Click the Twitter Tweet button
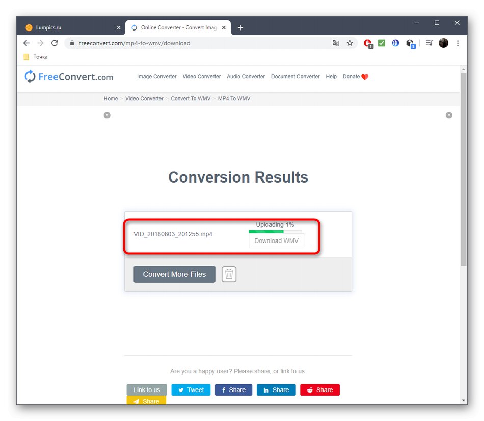 191,390
